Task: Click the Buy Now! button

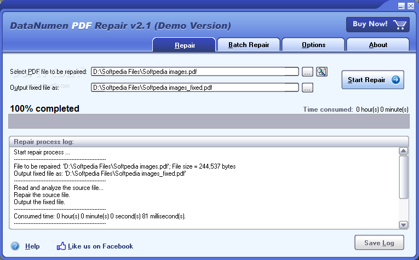Action: click(377, 25)
